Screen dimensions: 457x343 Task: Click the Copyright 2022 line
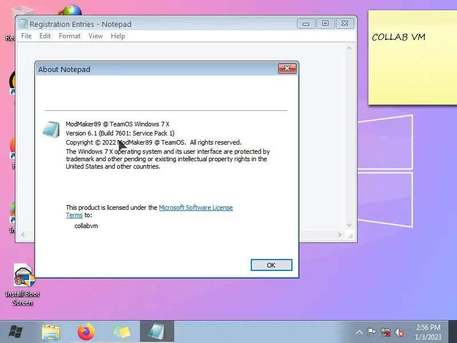[x=154, y=142]
